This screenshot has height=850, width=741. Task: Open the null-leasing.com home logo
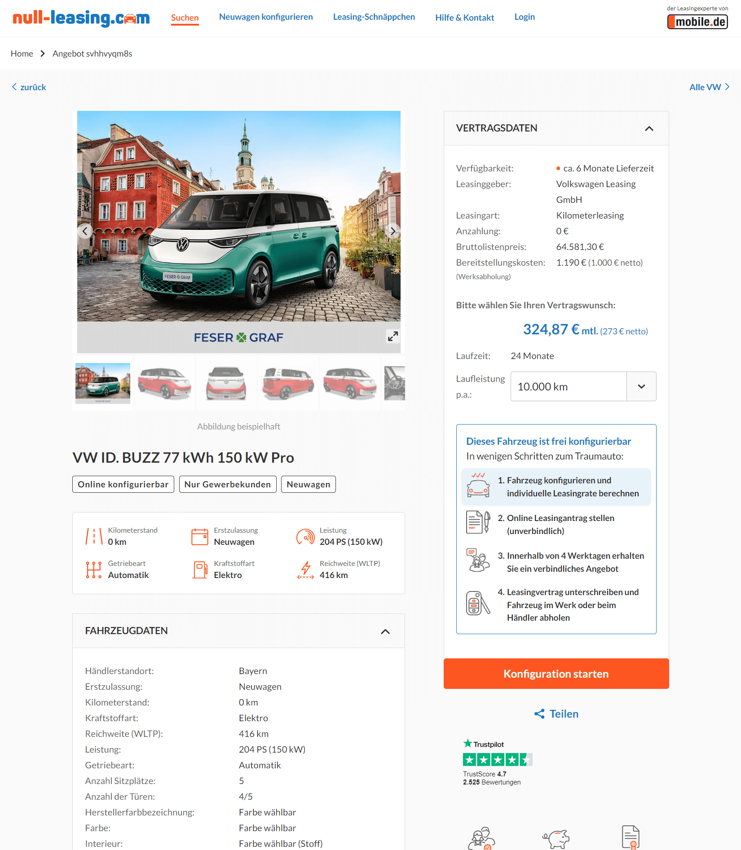[81, 18]
